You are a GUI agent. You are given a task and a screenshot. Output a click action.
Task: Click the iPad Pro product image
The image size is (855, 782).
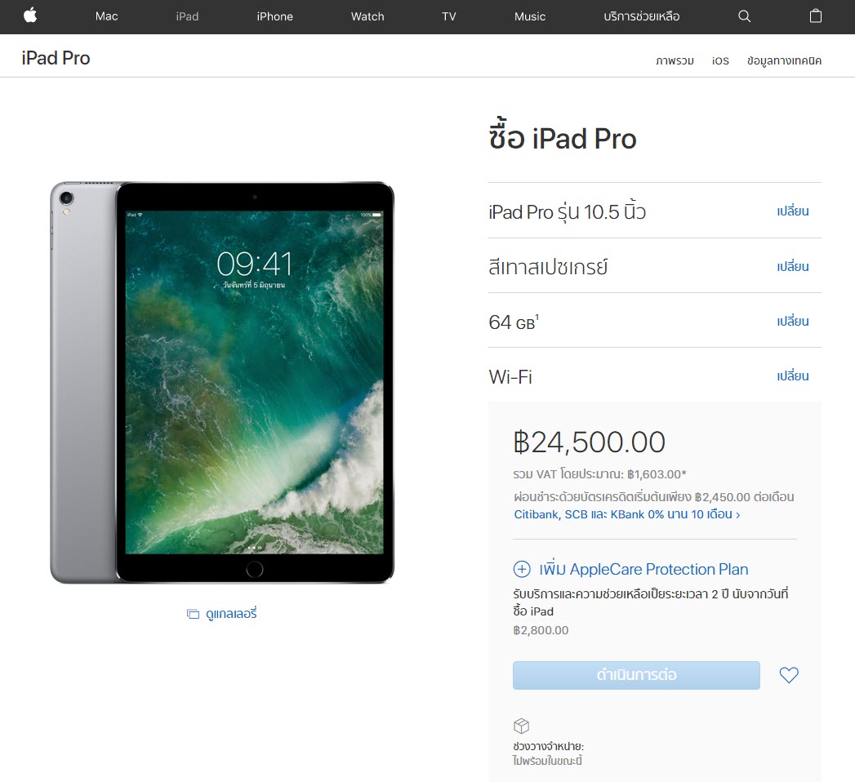point(222,383)
